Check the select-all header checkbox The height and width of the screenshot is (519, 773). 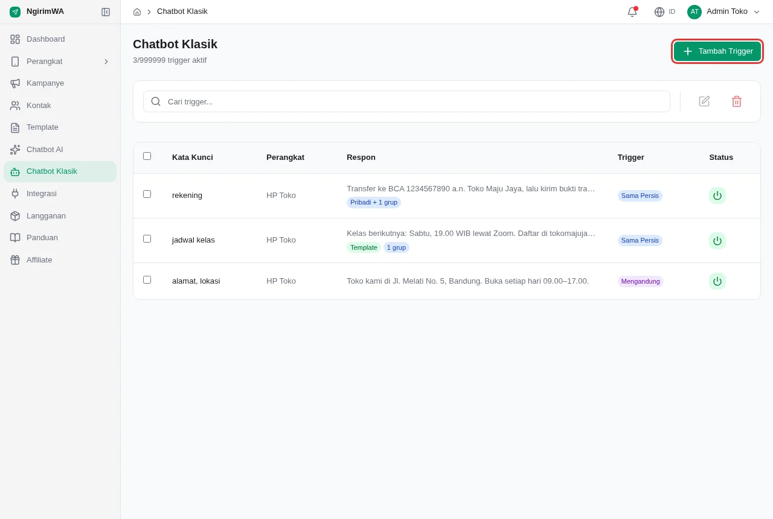click(147, 156)
